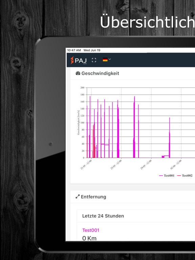Click the Letzte 24 Stunden card title

click(x=103, y=216)
